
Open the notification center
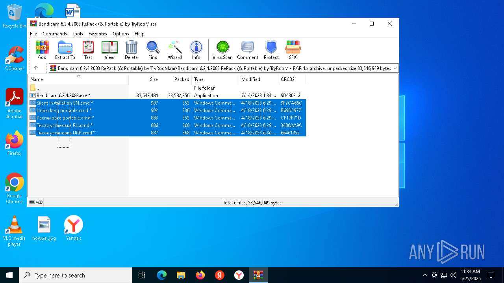point(491,275)
